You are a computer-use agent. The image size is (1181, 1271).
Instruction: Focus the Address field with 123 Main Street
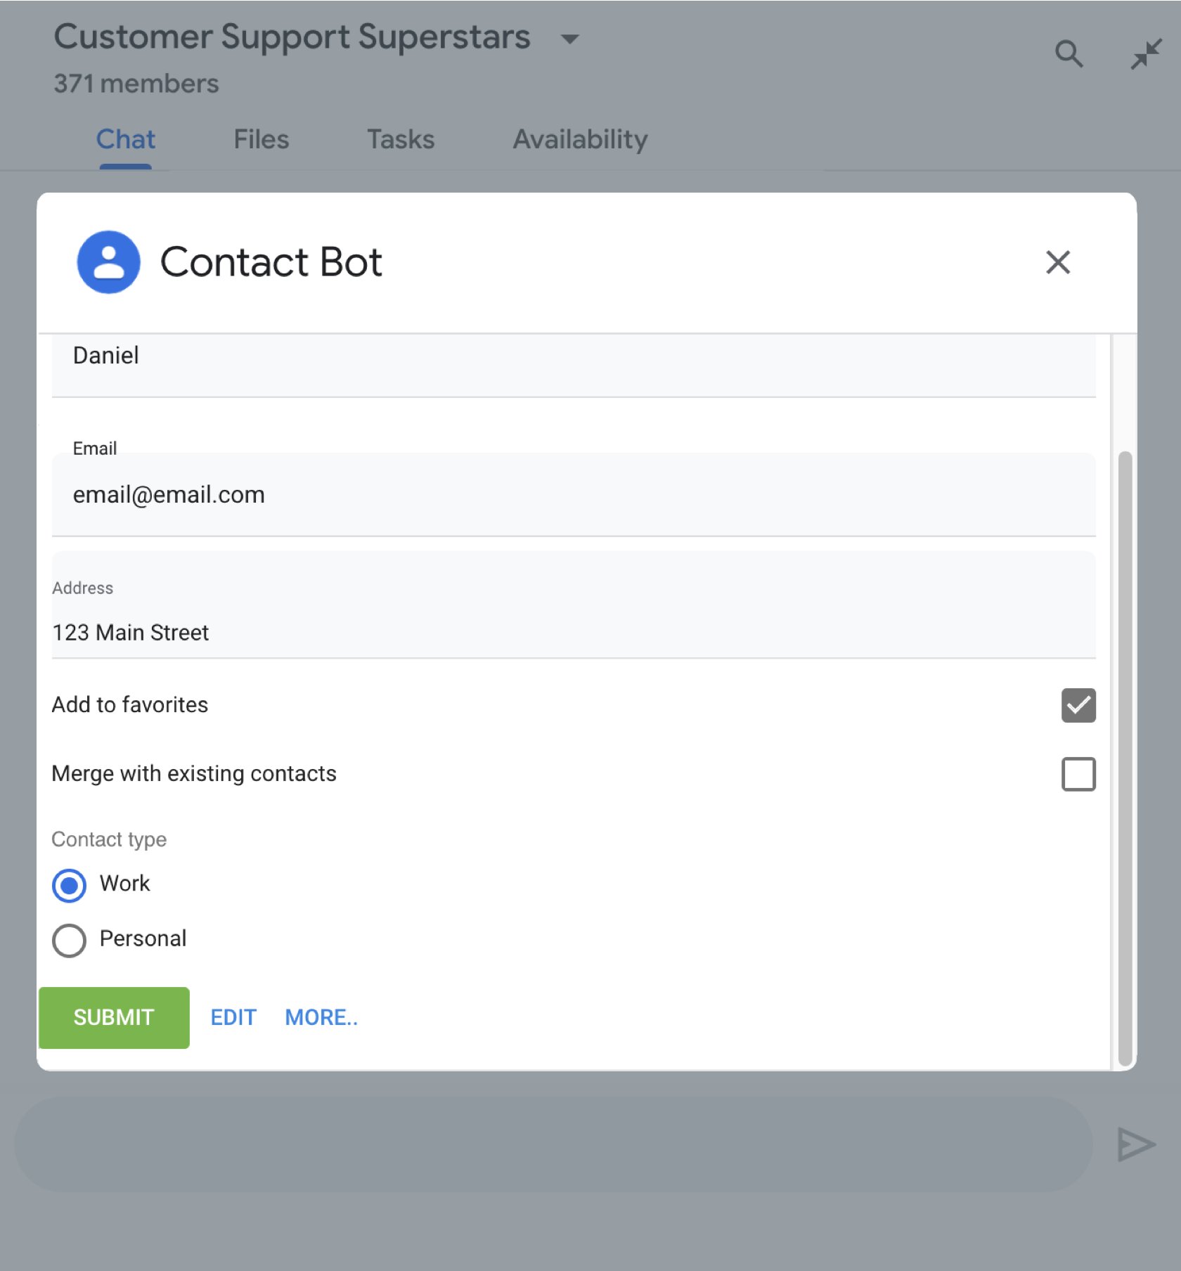coord(573,632)
